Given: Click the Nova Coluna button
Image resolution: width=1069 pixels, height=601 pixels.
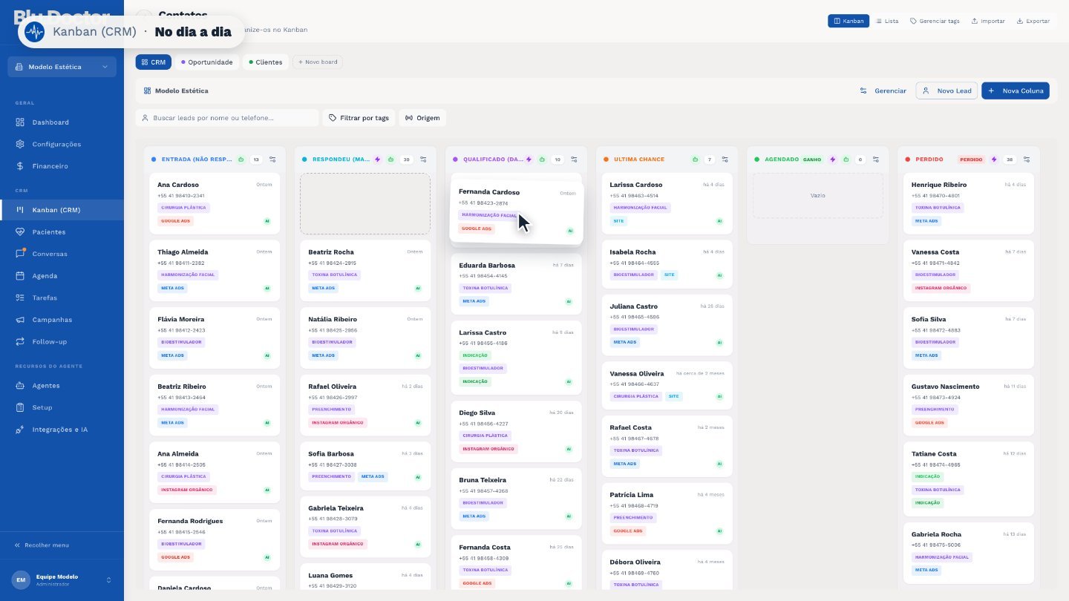Looking at the screenshot, I should pyautogui.click(x=1016, y=91).
